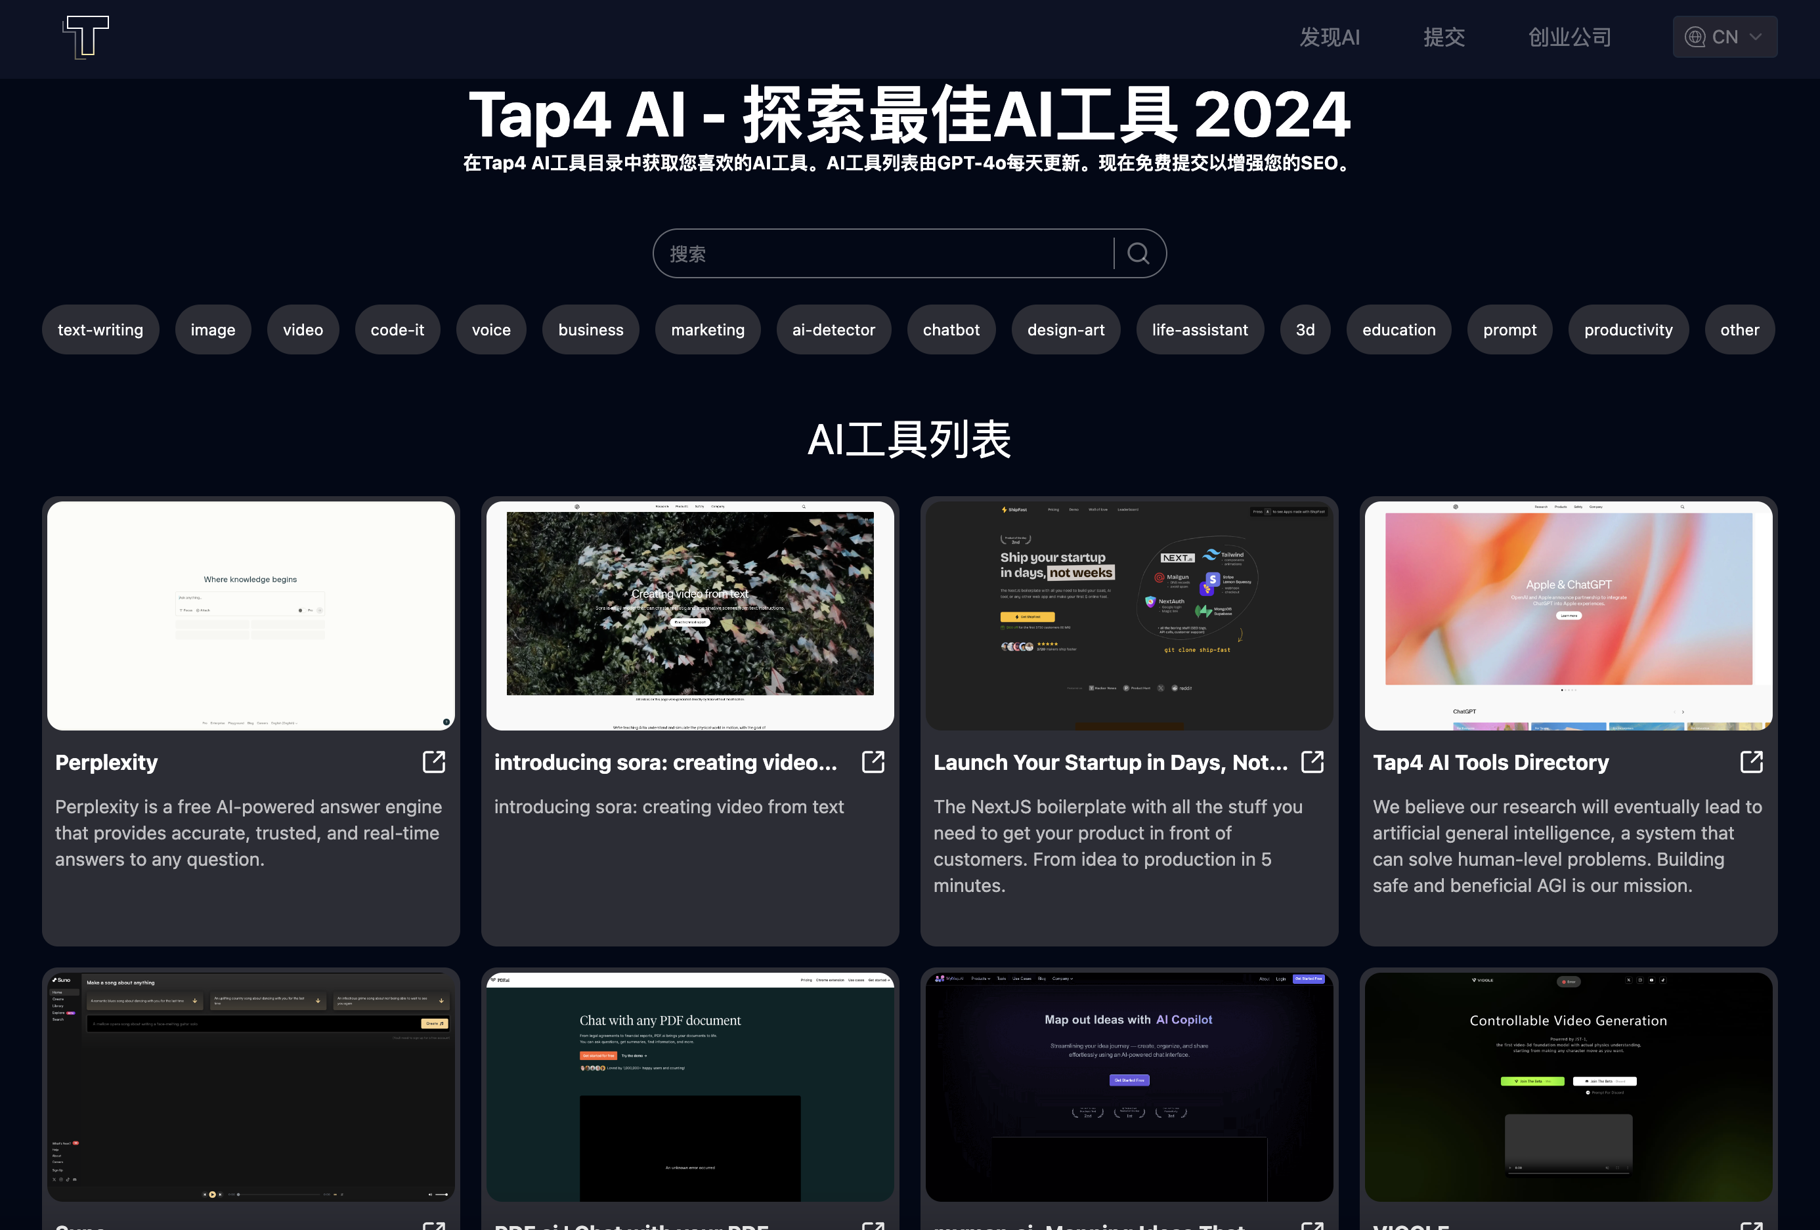
Task: Click the Launch Your Startup title link
Action: tap(1110, 762)
